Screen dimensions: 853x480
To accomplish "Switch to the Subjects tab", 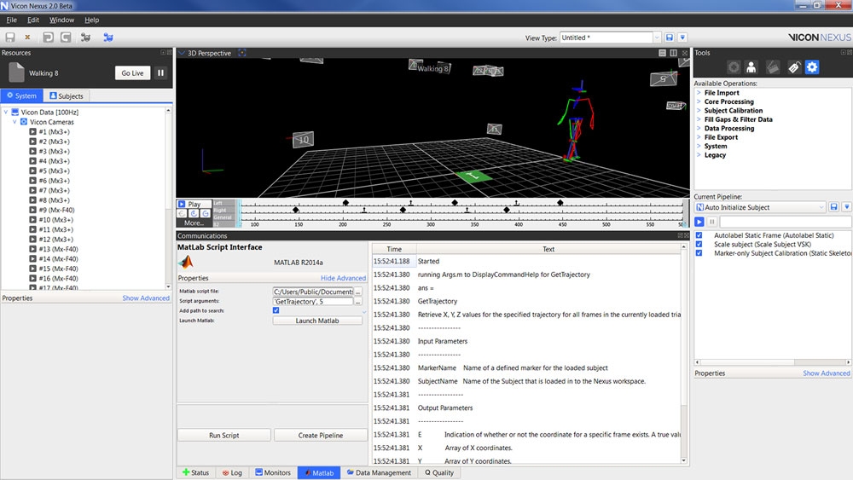I will click(67, 96).
